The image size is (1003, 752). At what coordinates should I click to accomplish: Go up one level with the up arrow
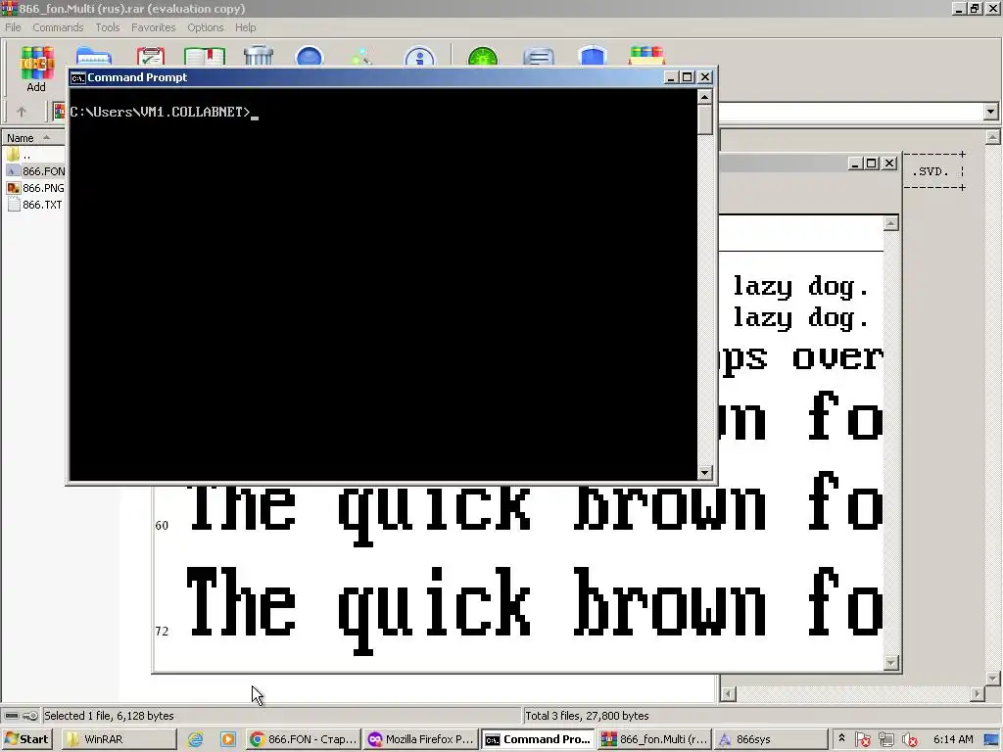coord(22,112)
